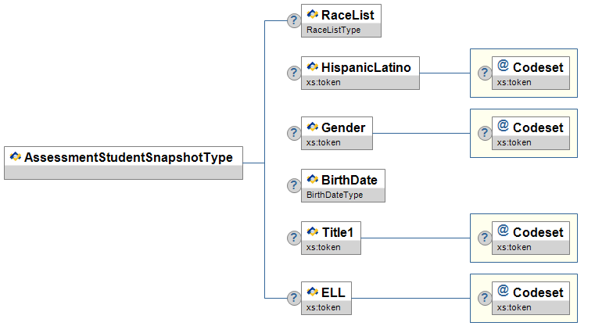
Task: Click the BirthDateType type label
Action: (x=335, y=195)
